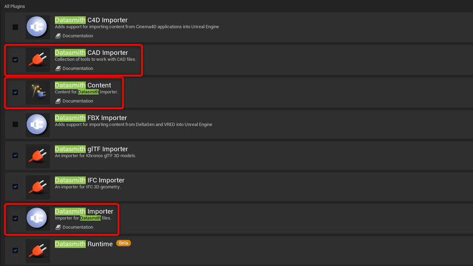The width and height of the screenshot is (473, 266).
Task: Click the Datasmith CAD Importer title
Action: click(91, 53)
